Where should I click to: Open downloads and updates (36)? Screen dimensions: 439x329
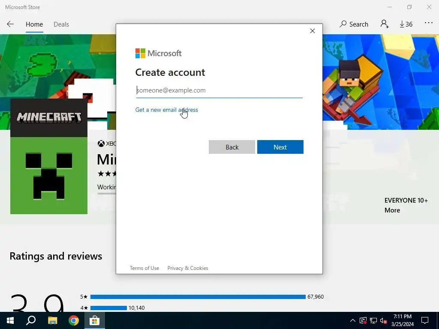(406, 24)
